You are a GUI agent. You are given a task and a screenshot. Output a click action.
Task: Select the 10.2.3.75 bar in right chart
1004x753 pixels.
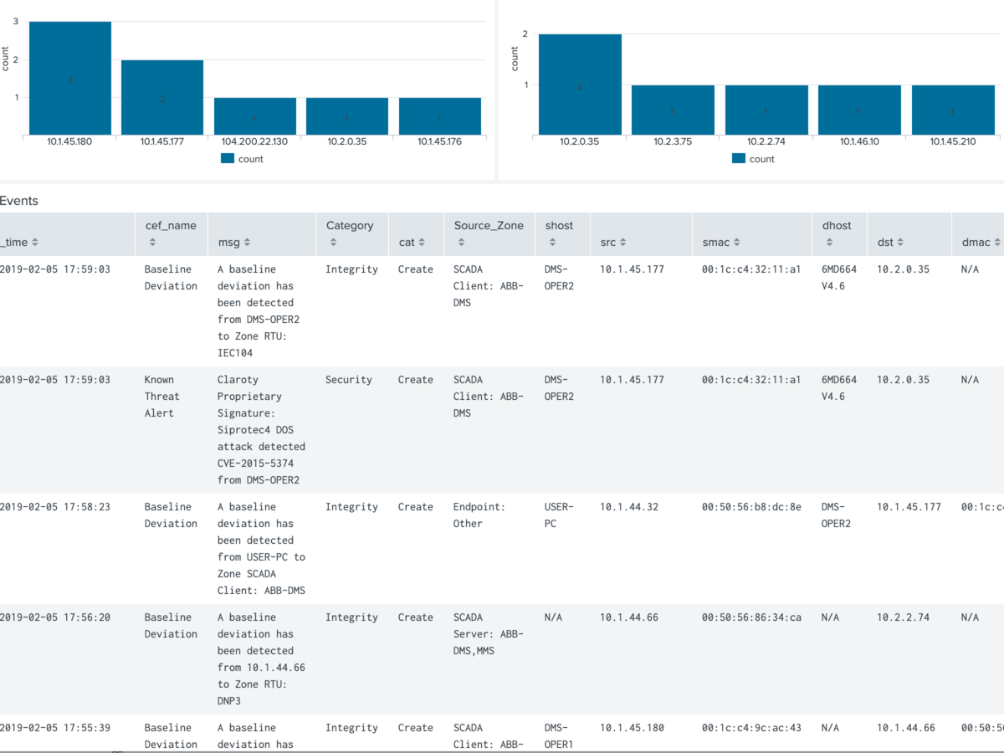pos(671,109)
